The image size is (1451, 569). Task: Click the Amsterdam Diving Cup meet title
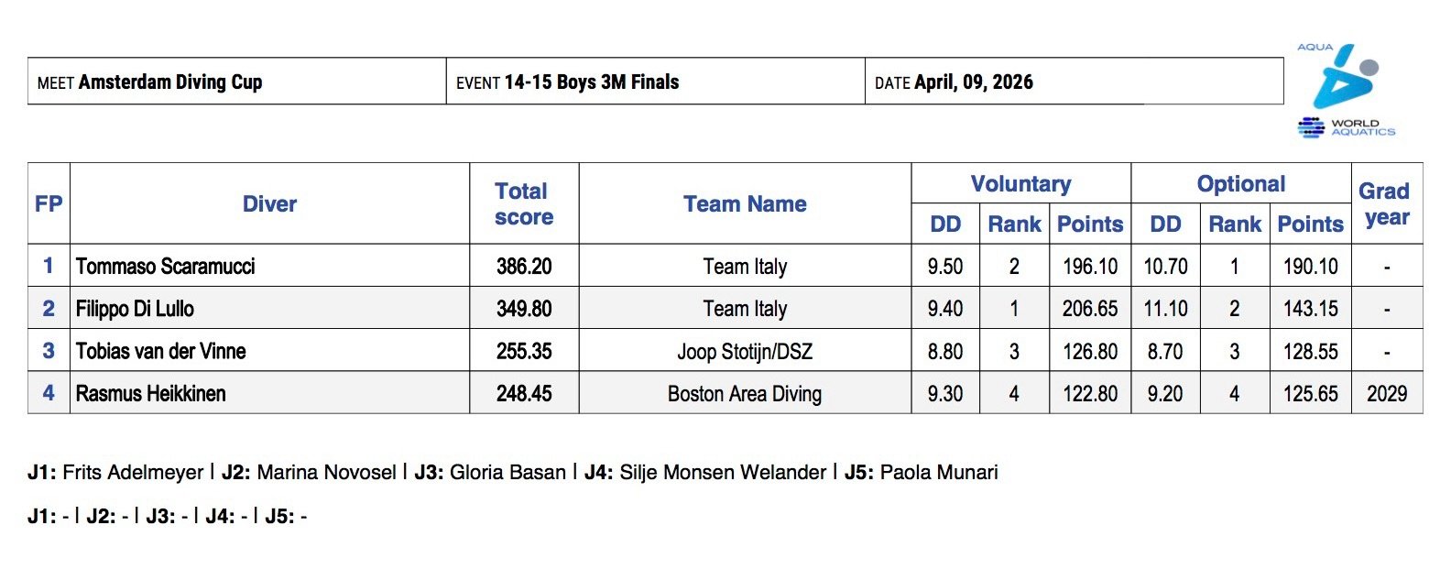pos(170,82)
